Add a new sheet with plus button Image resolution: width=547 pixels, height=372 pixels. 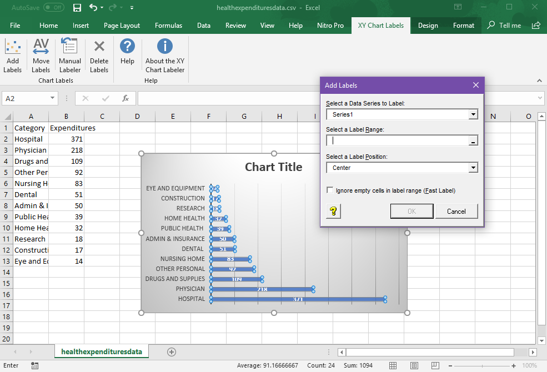point(172,351)
